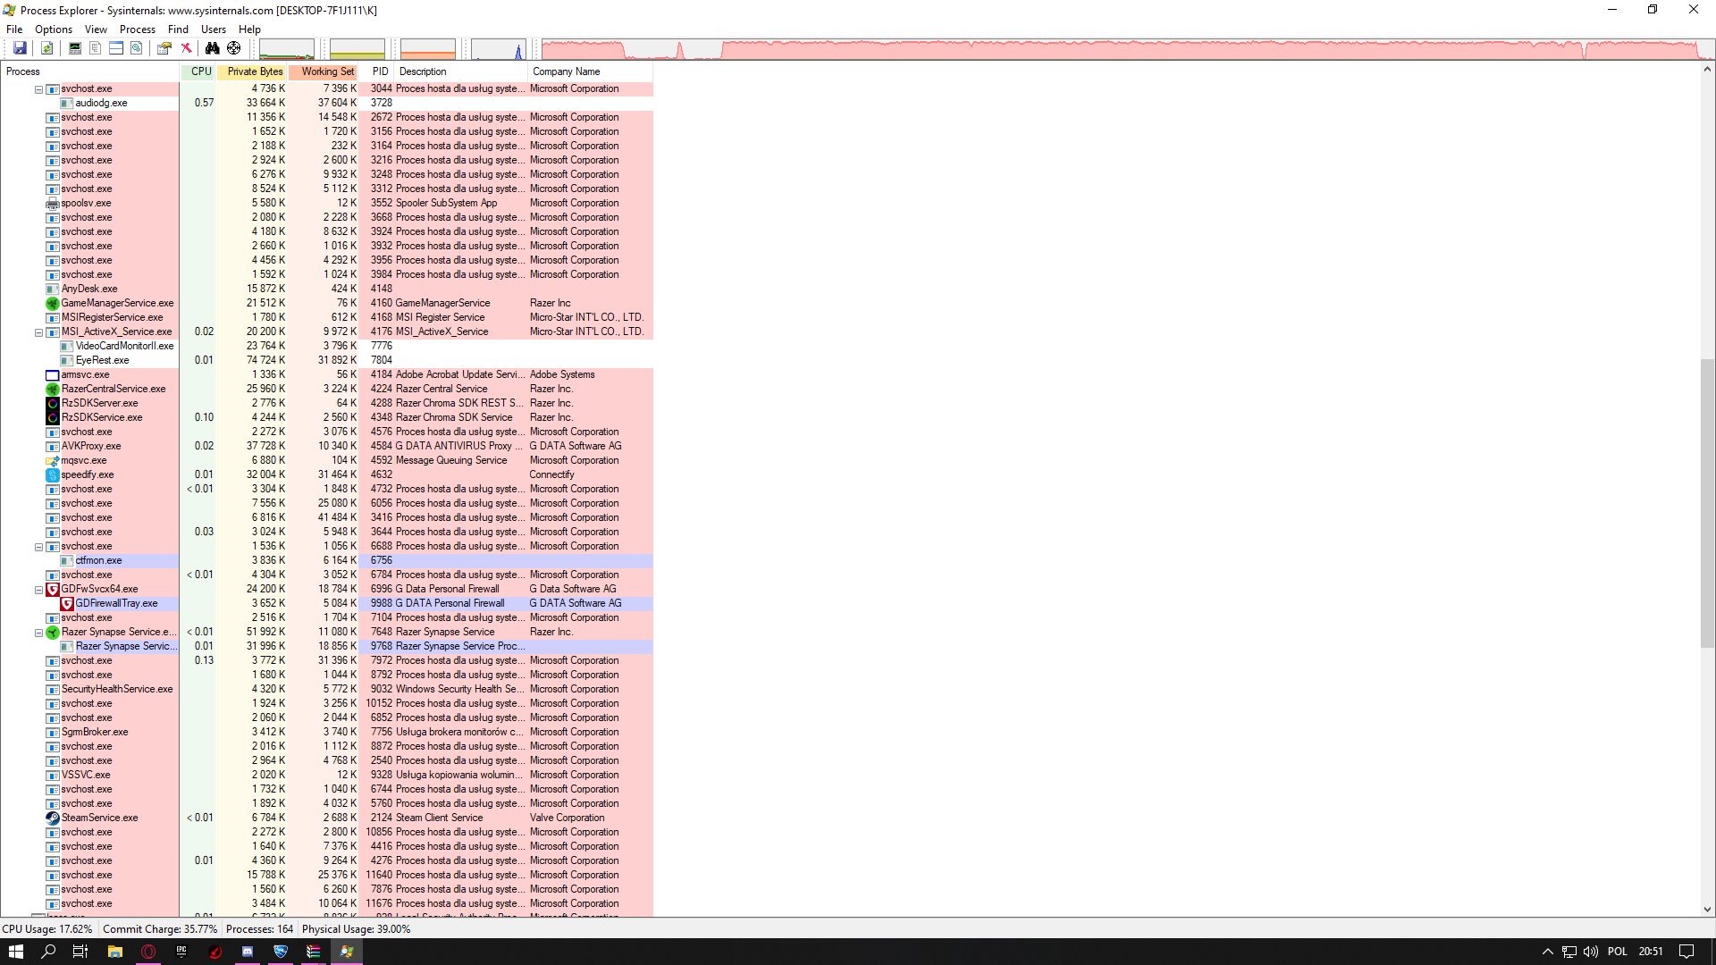Open the File menu

click(14, 29)
